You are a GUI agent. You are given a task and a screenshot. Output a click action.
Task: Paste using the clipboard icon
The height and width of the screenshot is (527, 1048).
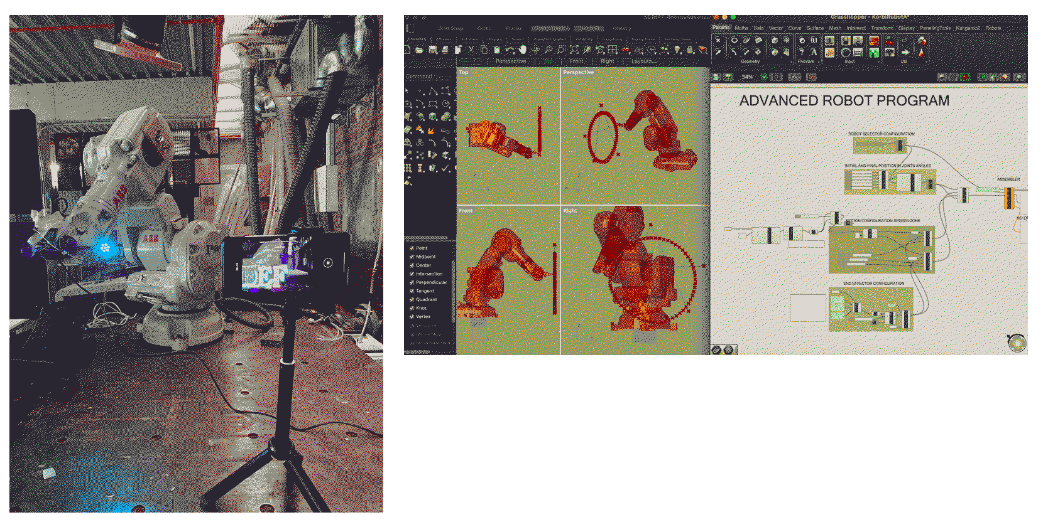pyautogui.click(x=497, y=50)
